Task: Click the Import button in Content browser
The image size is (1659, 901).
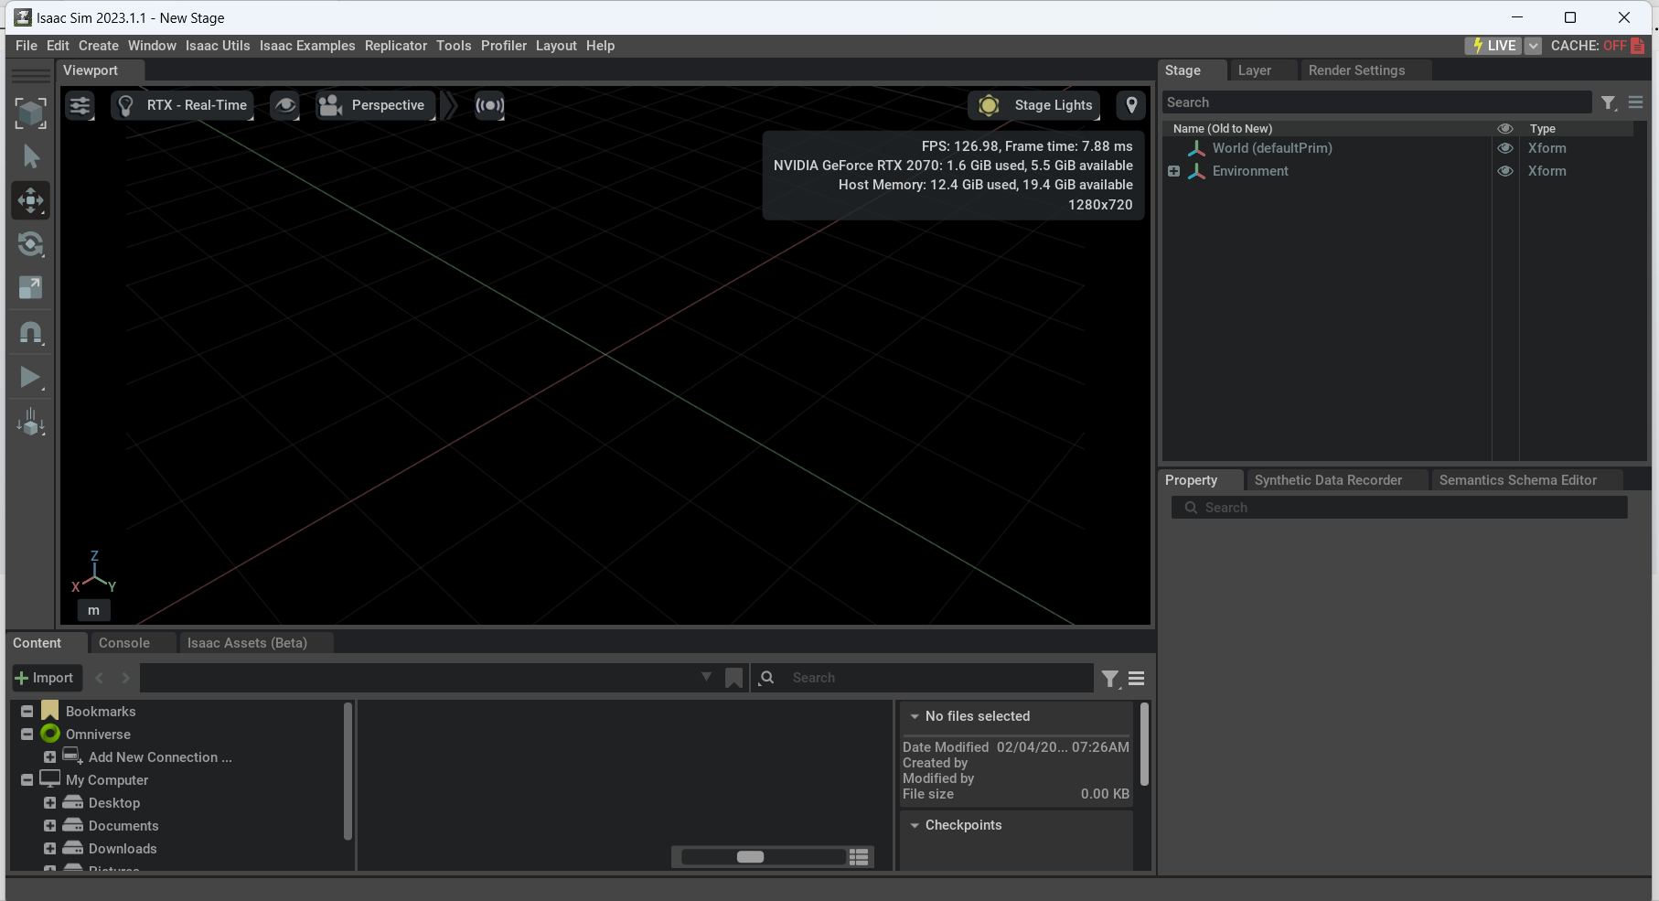Action: 46,677
